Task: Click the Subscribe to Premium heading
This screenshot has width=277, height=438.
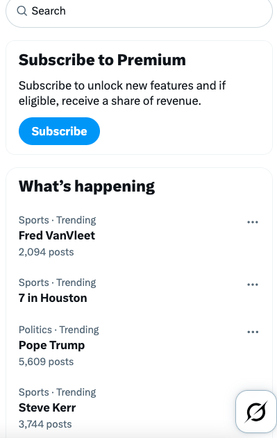Action: click(102, 60)
